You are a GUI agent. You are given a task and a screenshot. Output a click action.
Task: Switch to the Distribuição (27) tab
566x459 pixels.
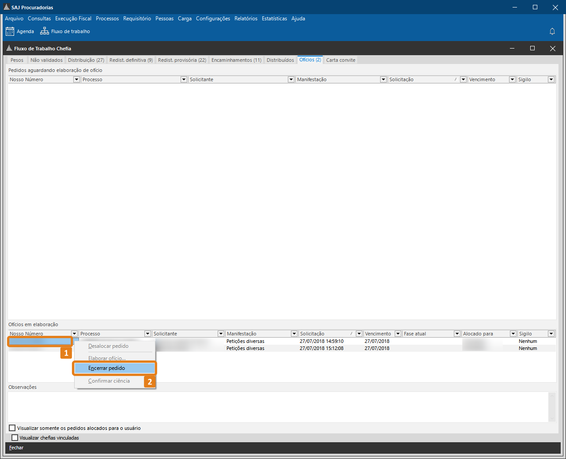pos(86,60)
